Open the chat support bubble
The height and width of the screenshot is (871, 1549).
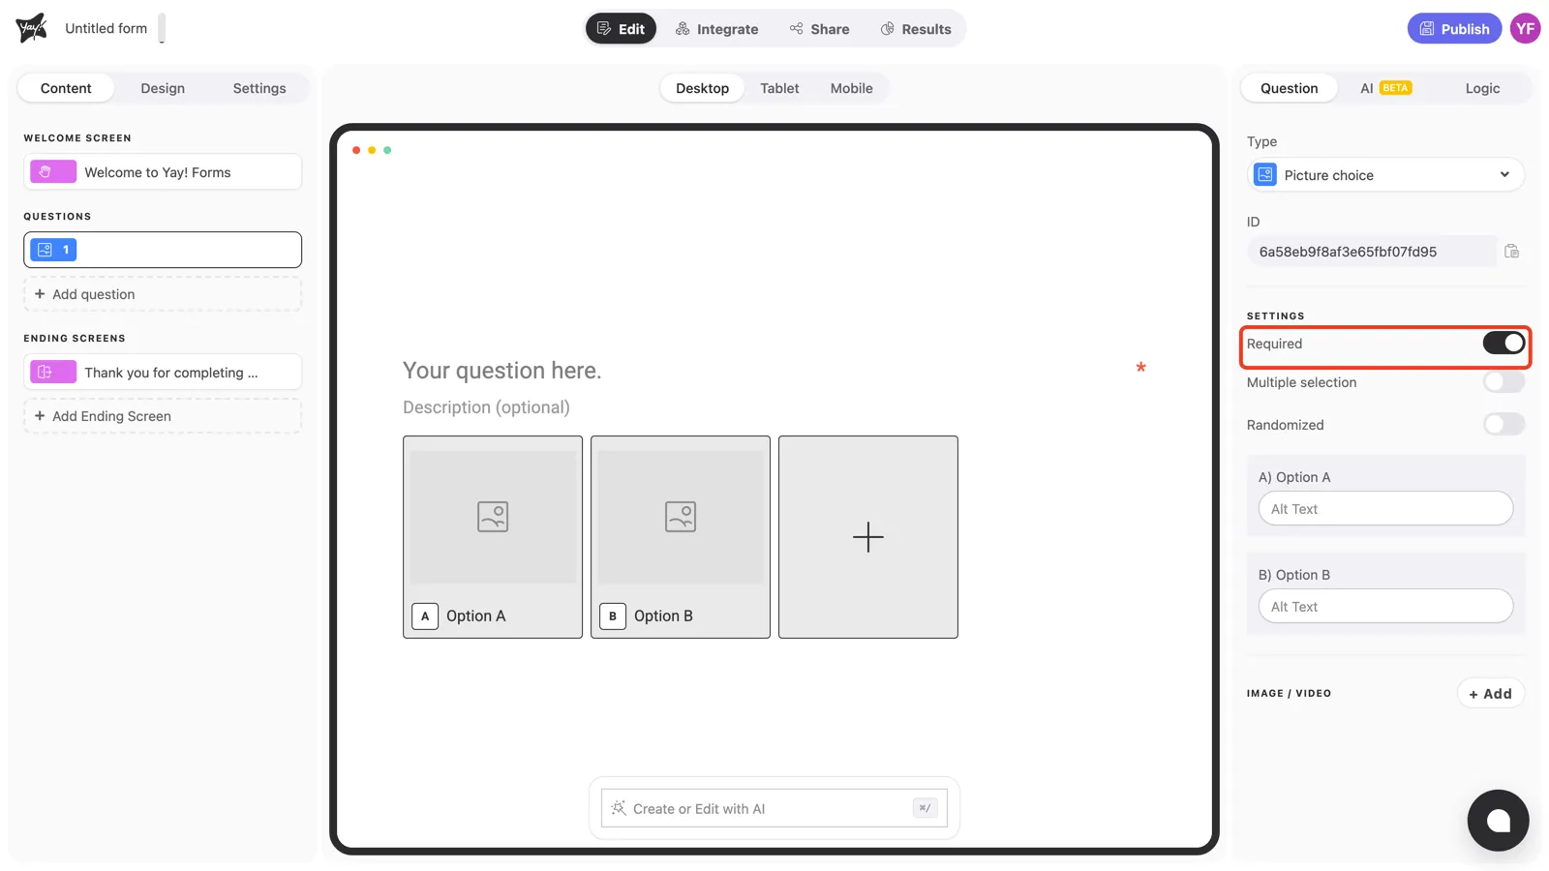(x=1498, y=821)
